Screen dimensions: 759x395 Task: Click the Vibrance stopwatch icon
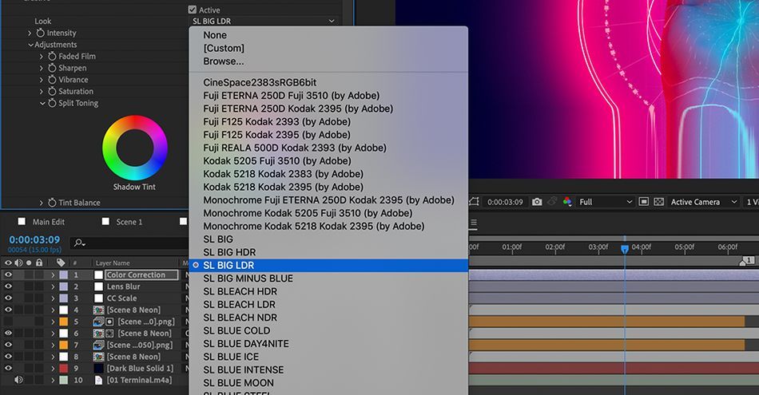52,79
